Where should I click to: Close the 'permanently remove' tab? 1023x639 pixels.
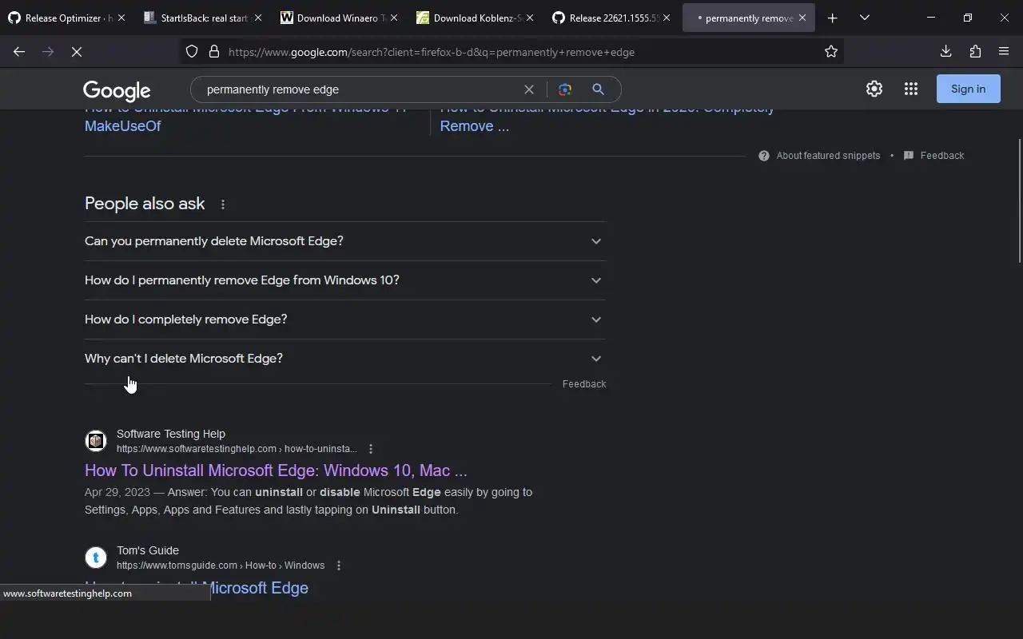(x=802, y=18)
